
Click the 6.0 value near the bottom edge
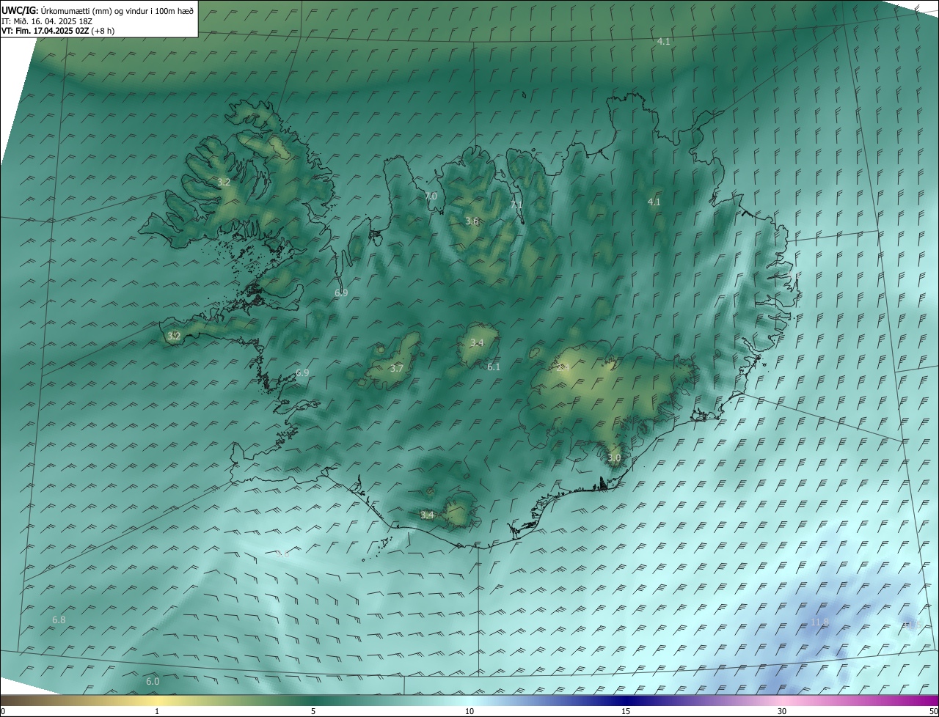click(x=153, y=682)
